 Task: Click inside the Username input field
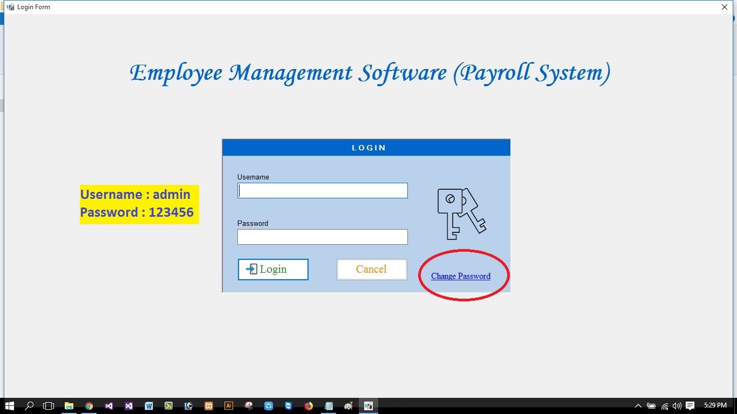[x=322, y=190]
